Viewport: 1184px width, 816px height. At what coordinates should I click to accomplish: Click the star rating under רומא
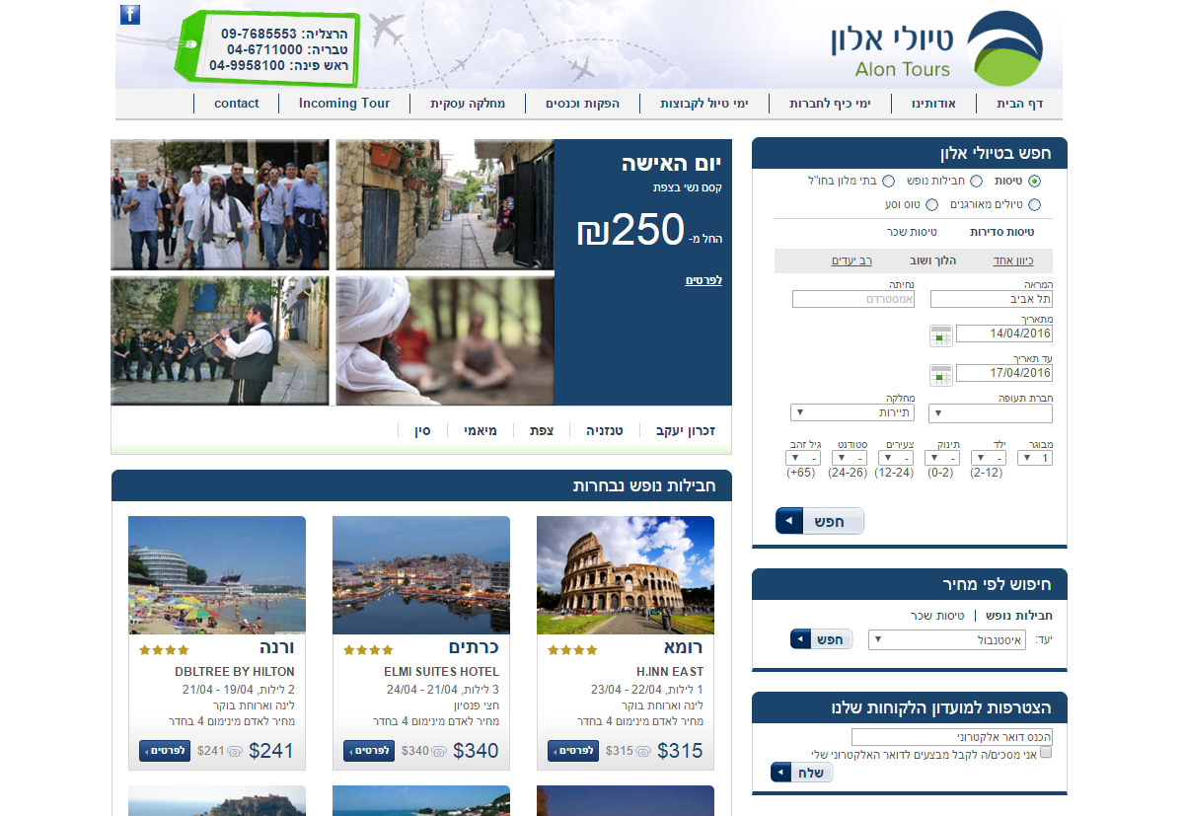[x=572, y=650]
